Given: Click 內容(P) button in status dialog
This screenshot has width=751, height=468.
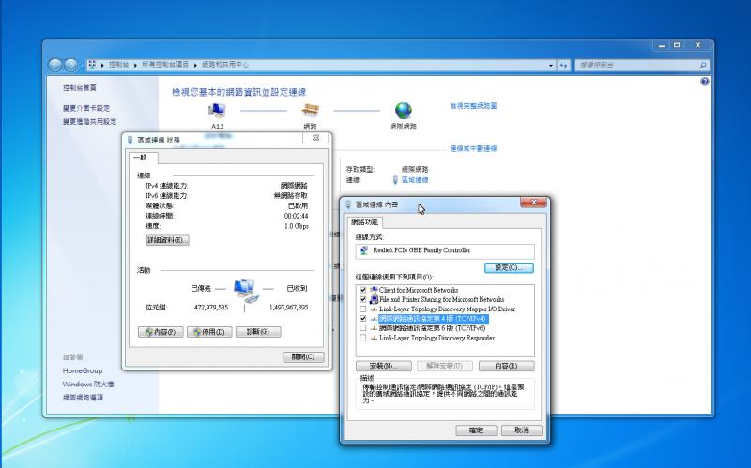Looking at the screenshot, I should tap(161, 332).
